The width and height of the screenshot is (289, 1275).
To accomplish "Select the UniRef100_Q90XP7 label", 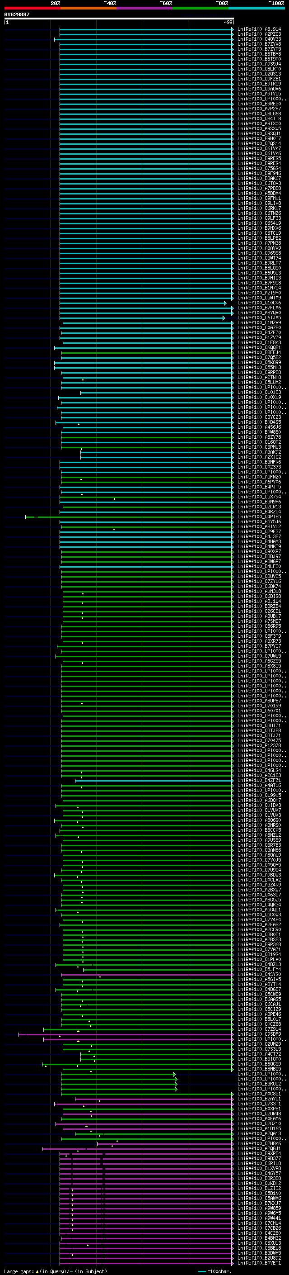I will (x=259, y=551).
